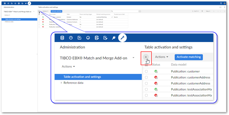The image size is (229, 115).
Task: Open the filter funnel icon in table toolbar
Action: pos(202,11)
